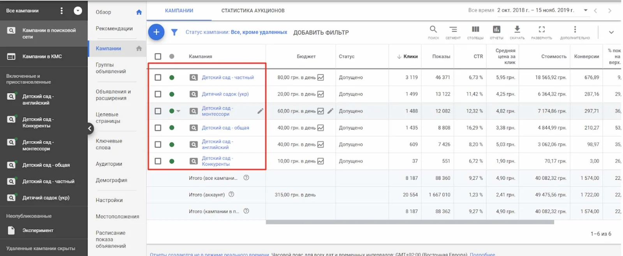Check the box for Детский сад - частный
Image resolution: width=623 pixels, height=256 pixels.
158,77
